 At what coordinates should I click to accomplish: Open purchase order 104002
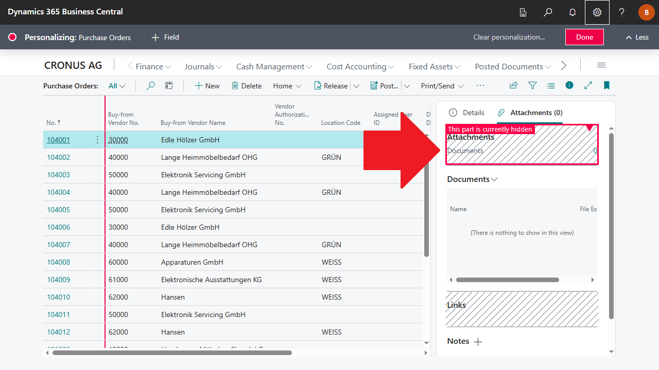click(x=58, y=157)
